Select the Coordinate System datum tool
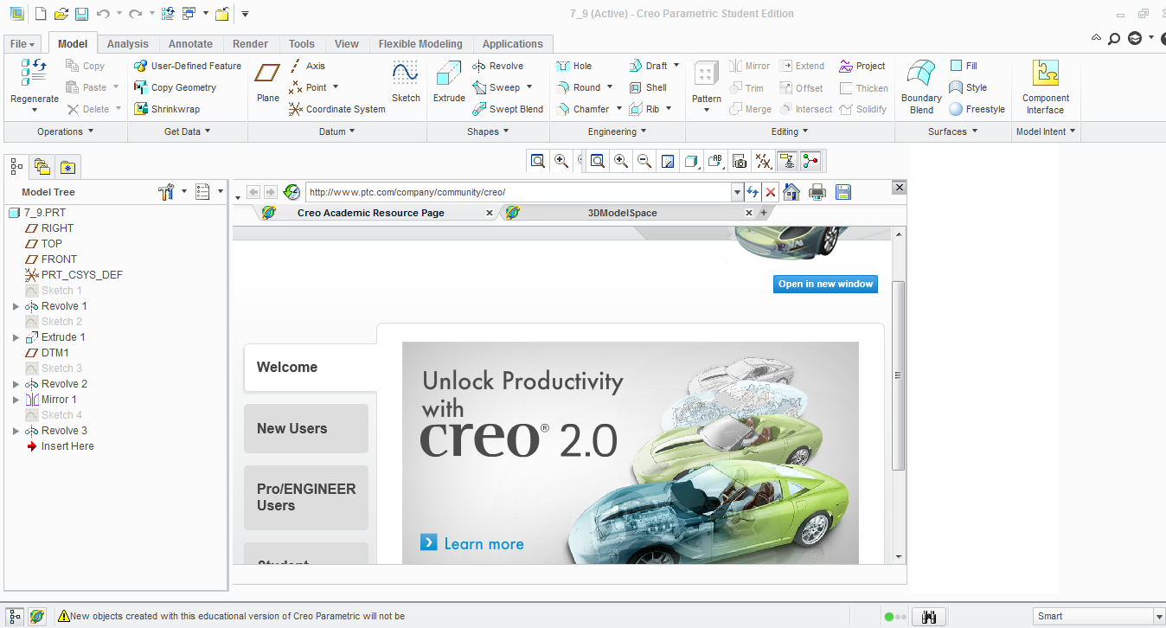 (336, 109)
